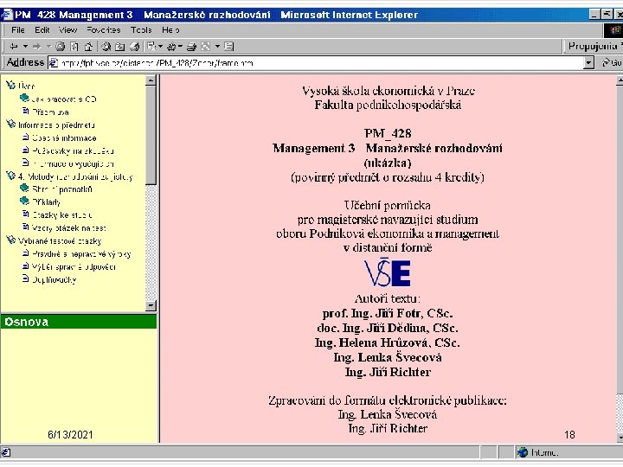This screenshot has height=467, width=623.
Task: Click the Go button next to the address bar
Action: click(612, 63)
